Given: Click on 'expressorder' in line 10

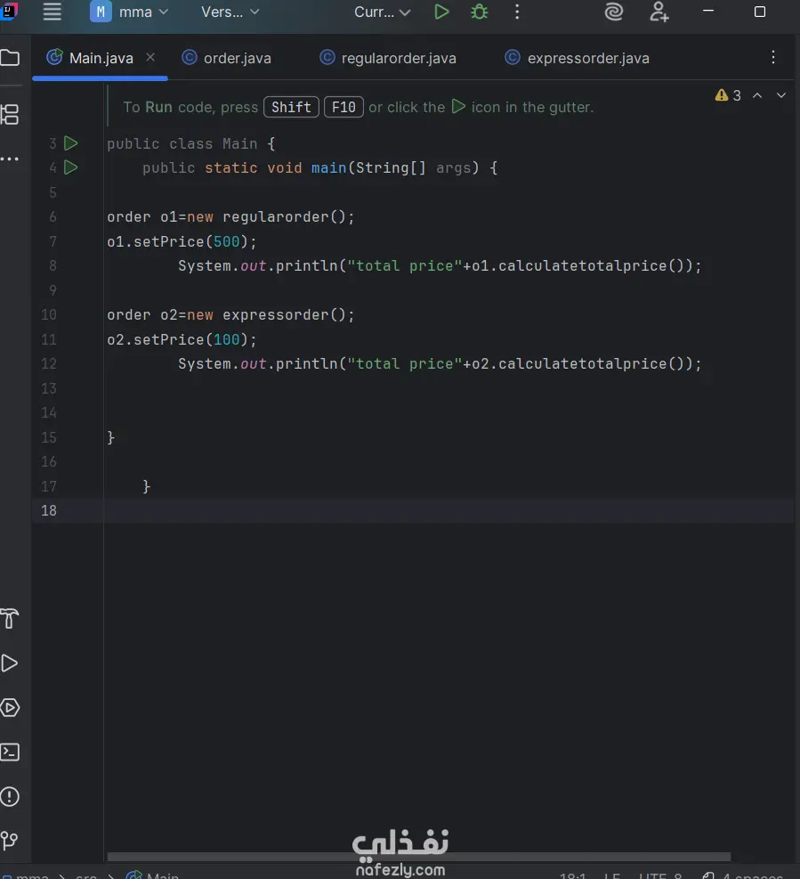Looking at the screenshot, I should click(x=276, y=315).
